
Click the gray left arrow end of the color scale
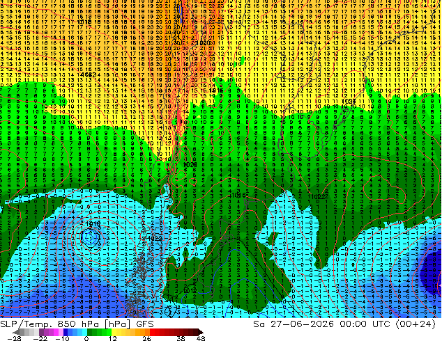coord(16,332)
